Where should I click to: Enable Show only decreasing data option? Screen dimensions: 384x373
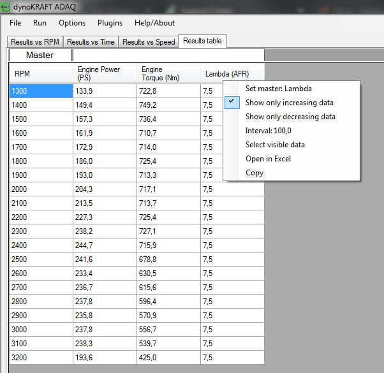point(290,117)
